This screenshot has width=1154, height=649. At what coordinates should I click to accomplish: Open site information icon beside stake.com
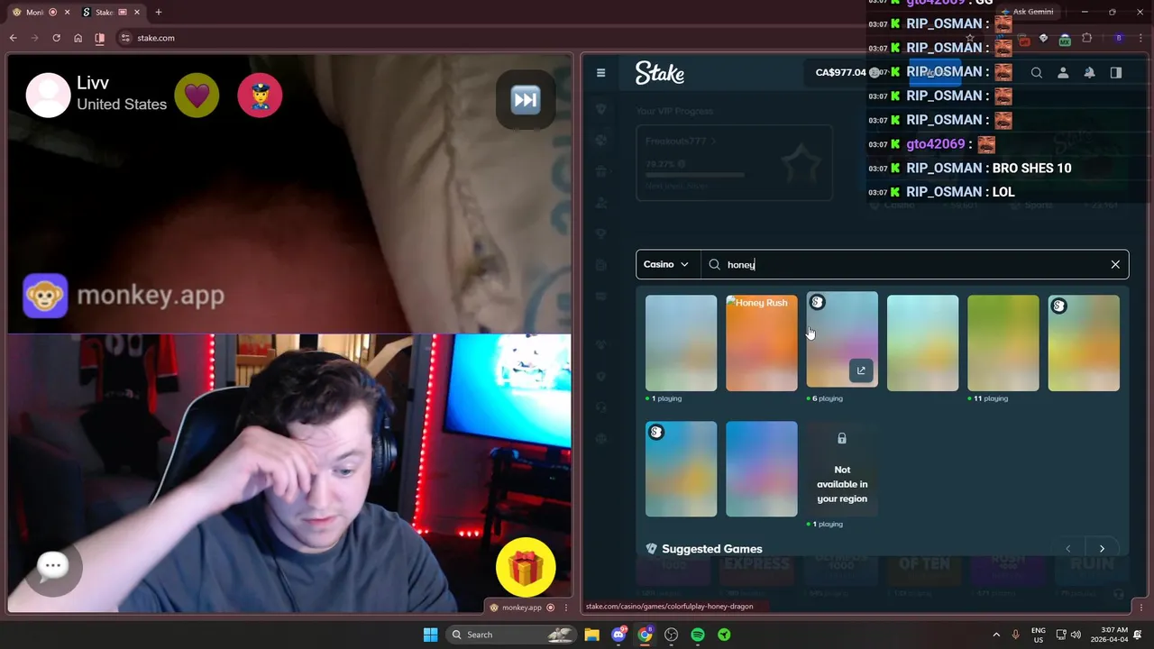125,38
